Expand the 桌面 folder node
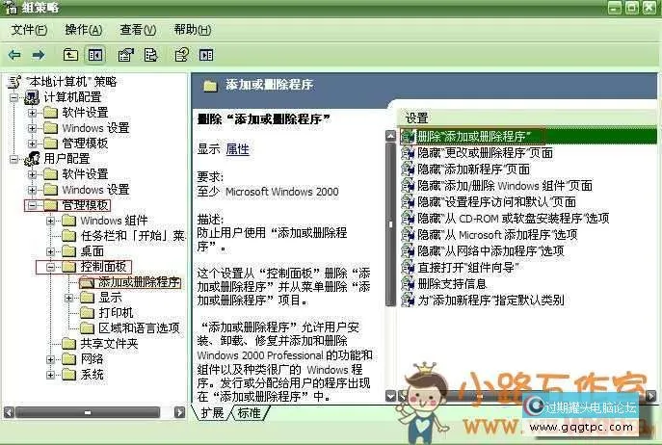Image resolution: width=662 pixels, height=445 pixels. tap(50, 251)
